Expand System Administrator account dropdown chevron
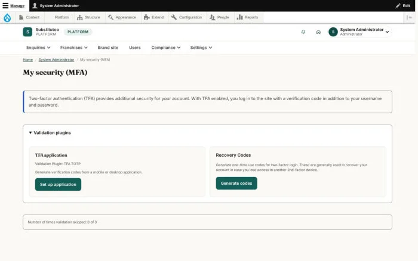The height and width of the screenshot is (261, 418). click(388, 32)
